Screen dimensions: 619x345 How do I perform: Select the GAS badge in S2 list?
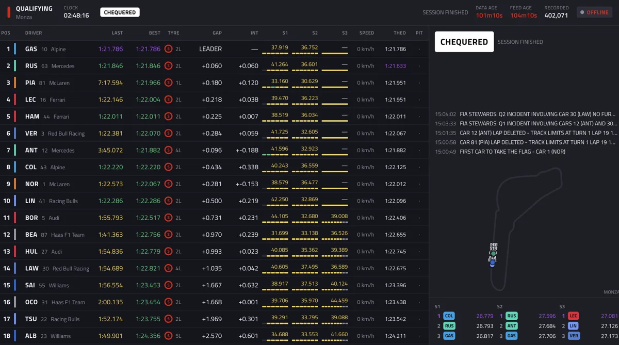coord(511,336)
